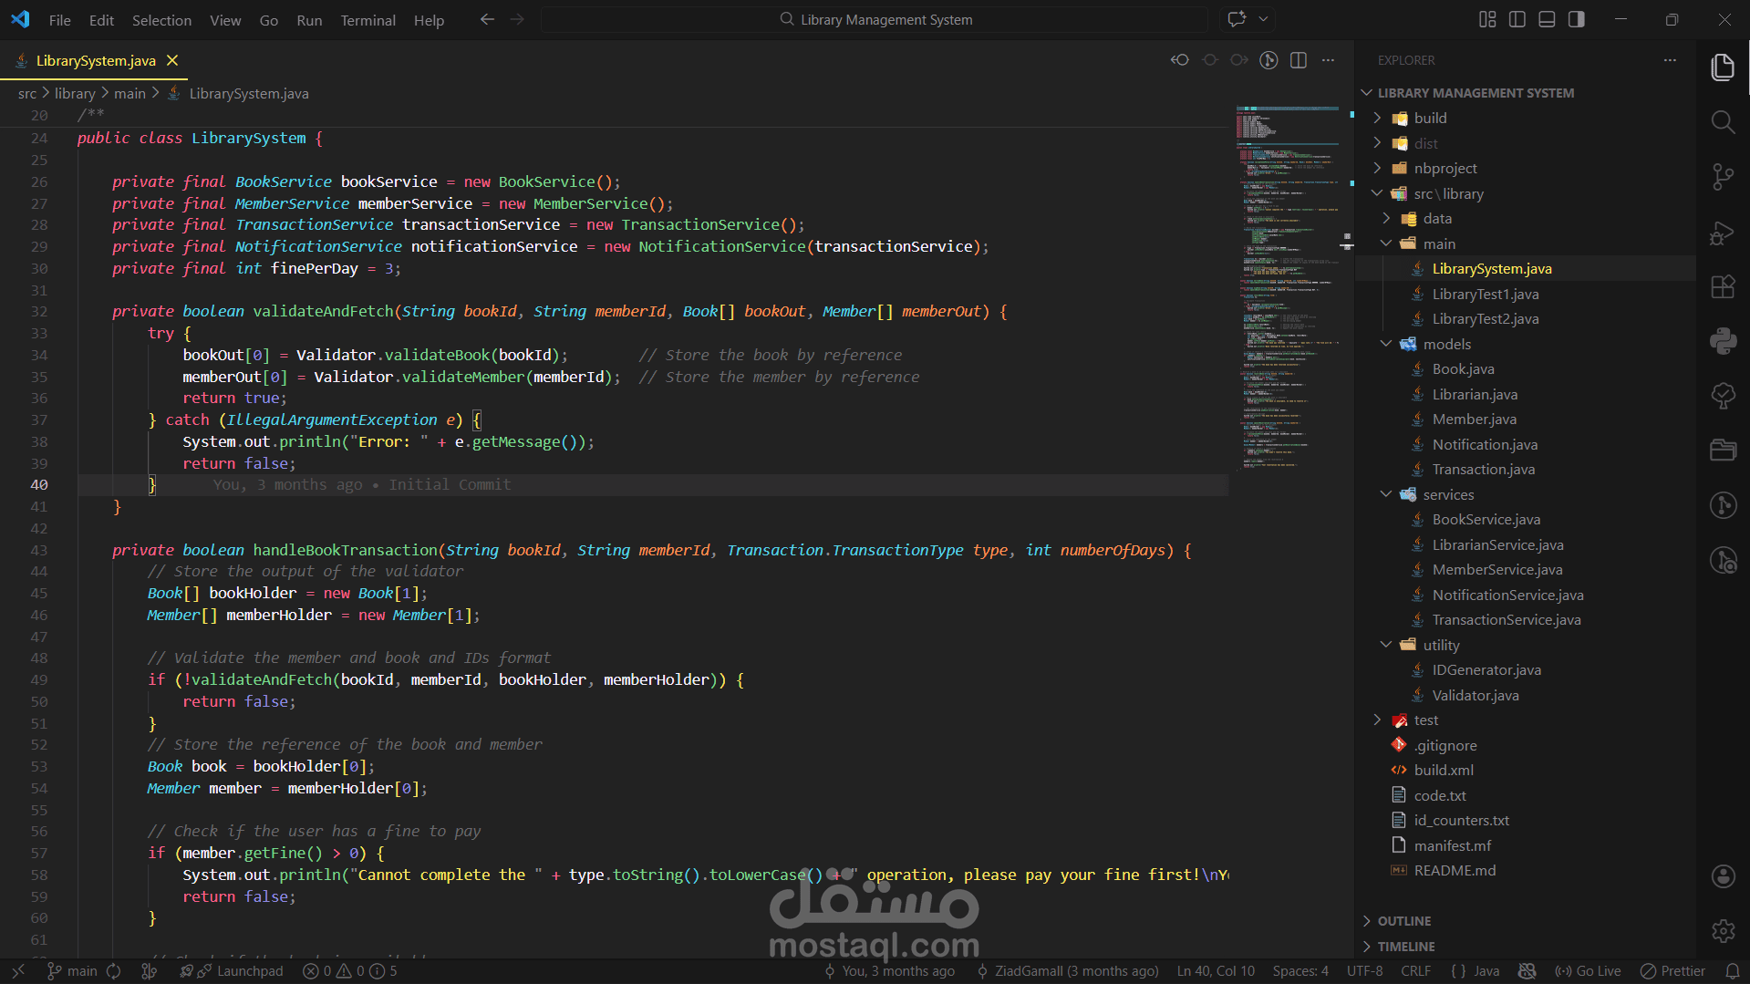Open the Git branch search view in the activity bar

click(1723, 560)
